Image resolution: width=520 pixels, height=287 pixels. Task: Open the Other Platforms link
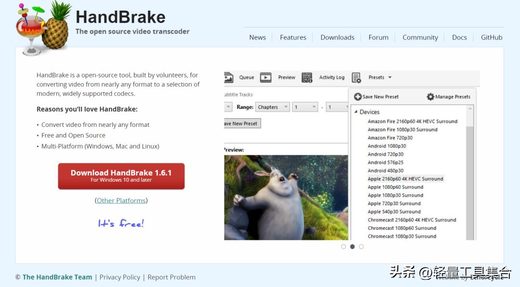(121, 200)
